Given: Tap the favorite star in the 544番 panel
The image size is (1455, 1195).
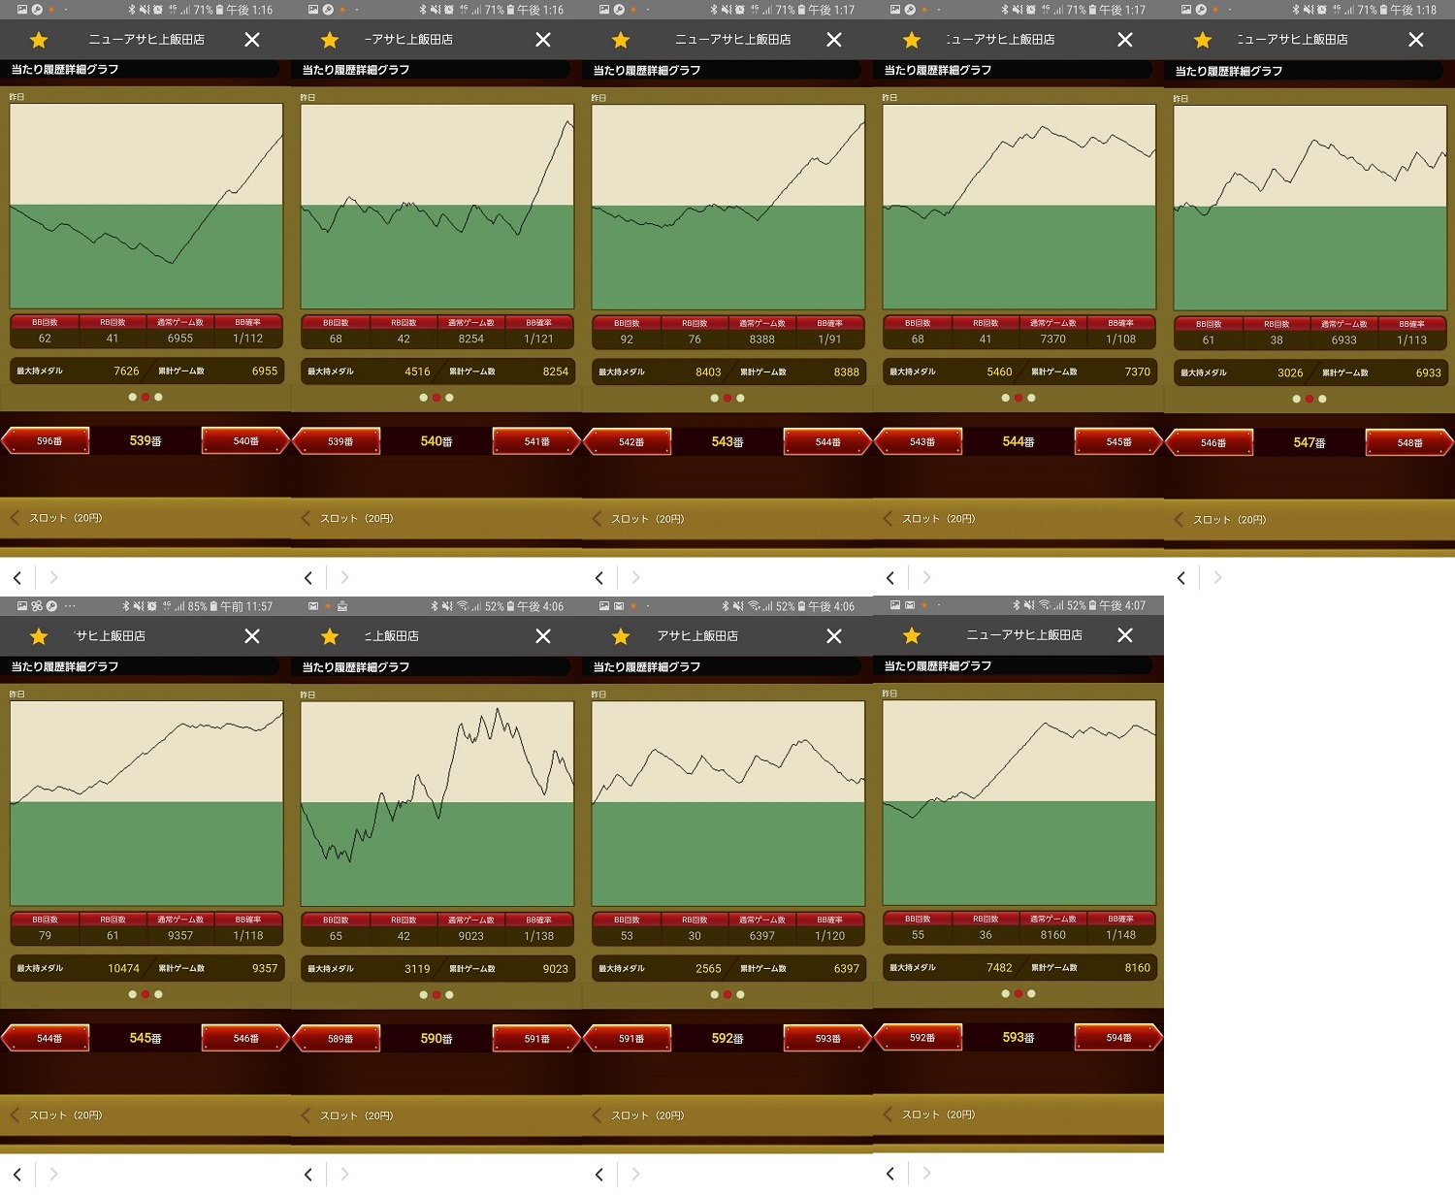Looking at the screenshot, I should 912,40.
